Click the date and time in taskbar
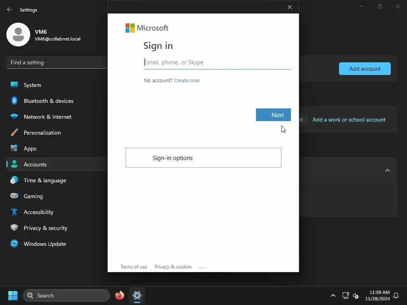The image size is (407, 305). click(378, 295)
